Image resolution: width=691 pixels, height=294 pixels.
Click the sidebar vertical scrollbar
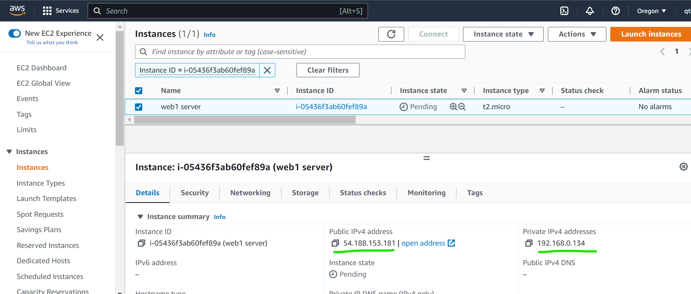tap(120, 88)
